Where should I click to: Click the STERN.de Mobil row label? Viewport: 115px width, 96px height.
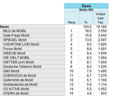34,93
